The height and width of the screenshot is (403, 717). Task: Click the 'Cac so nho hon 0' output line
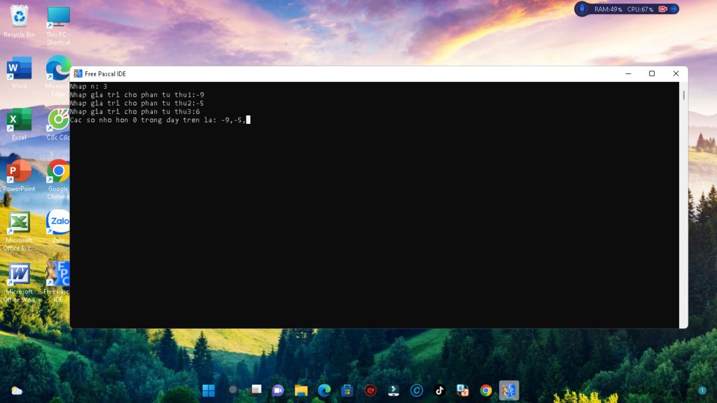click(158, 120)
